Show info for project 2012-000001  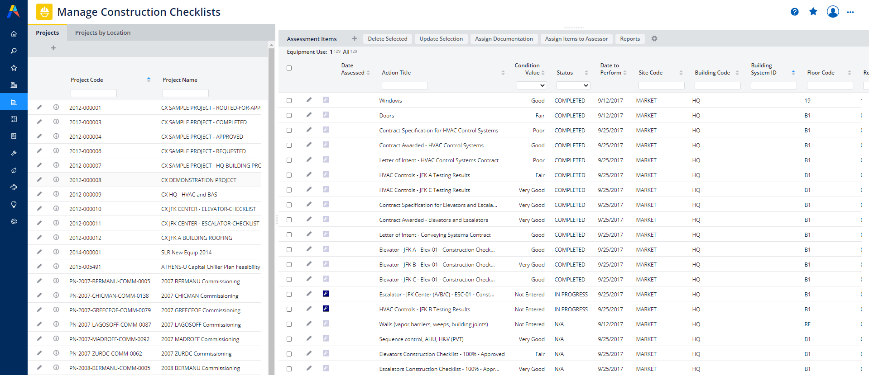pyautogui.click(x=56, y=108)
